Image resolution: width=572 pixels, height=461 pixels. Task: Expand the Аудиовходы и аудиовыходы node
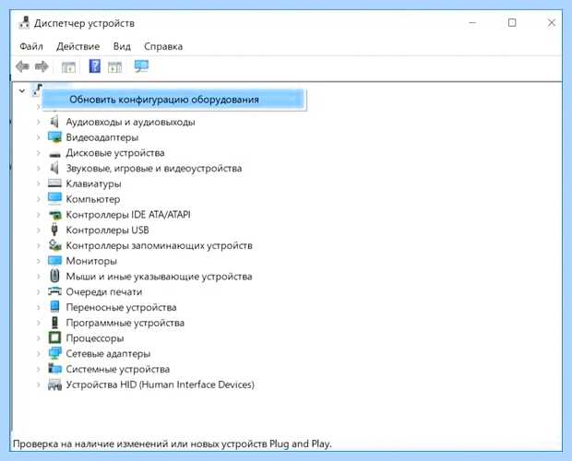pos(39,122)
